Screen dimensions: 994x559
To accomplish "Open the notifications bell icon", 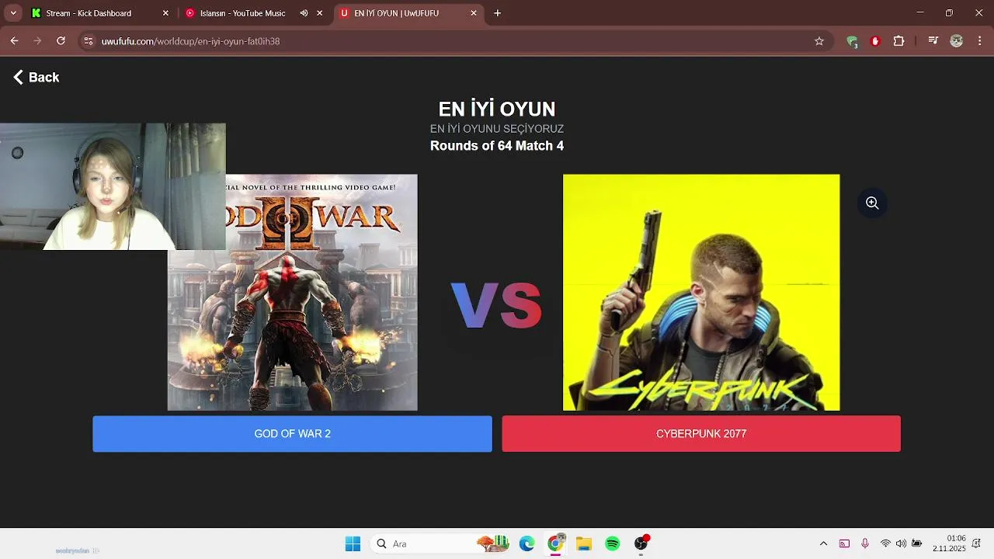I will [976, 543].
